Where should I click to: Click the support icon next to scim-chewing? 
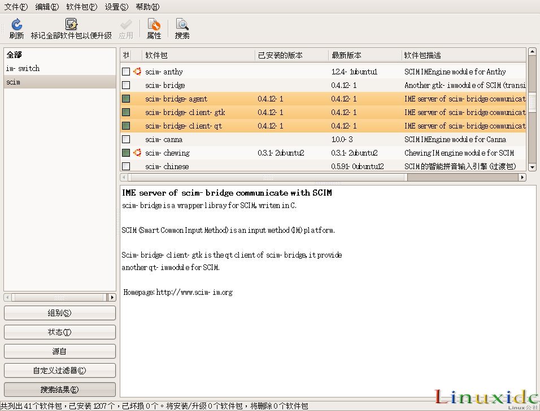pos(137,153)
